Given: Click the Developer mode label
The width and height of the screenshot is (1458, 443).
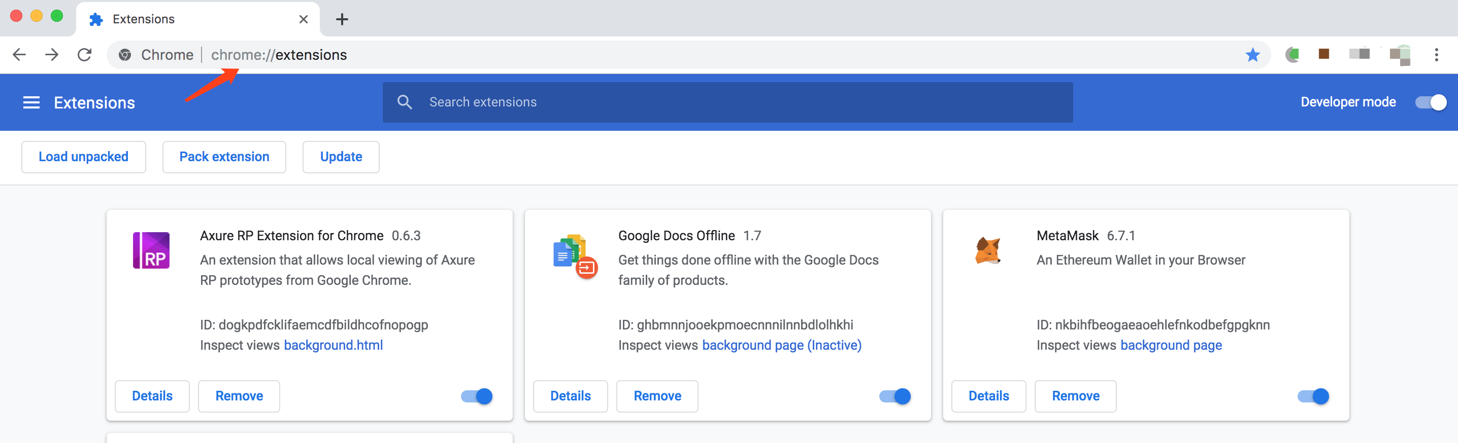Looking at the screenshot, I should click(1348, 102).
